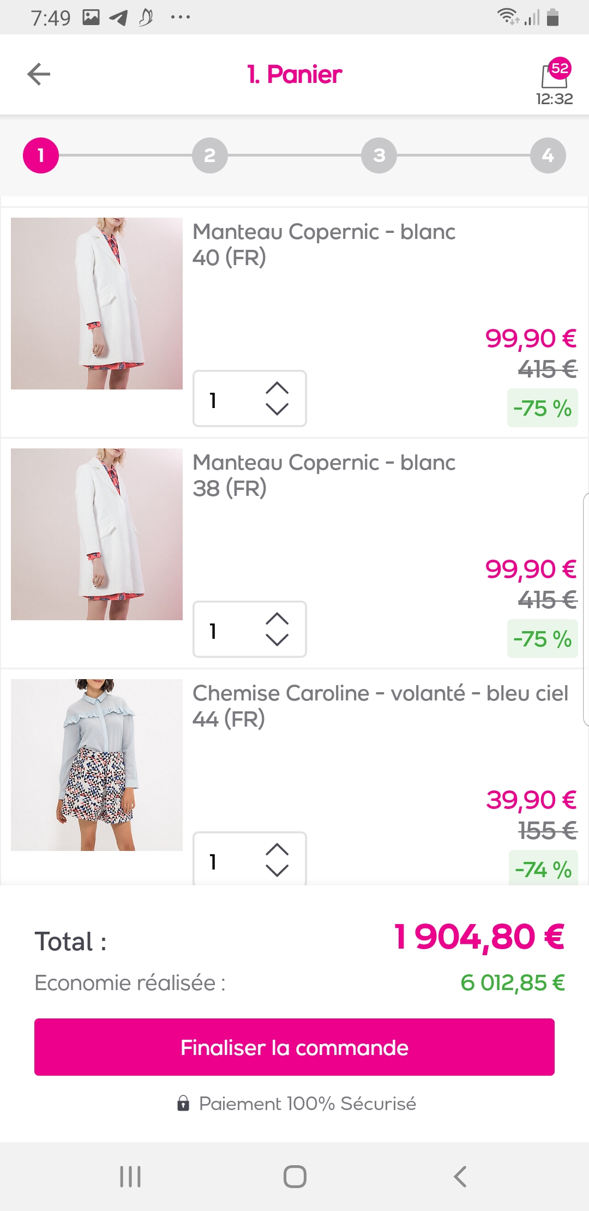Click Finaliser la commande button
Viewport: 589px width, 1211px height.
(294, 1047)
